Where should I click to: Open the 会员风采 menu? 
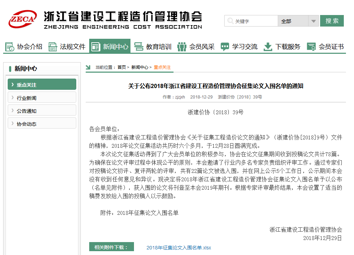point(196,47)
